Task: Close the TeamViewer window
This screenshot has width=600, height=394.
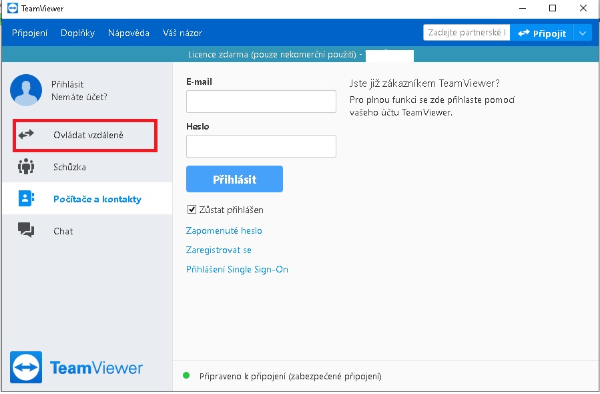Action: (583, 8)
